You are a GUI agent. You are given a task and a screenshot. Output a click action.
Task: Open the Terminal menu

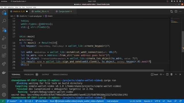click(29, 7)
